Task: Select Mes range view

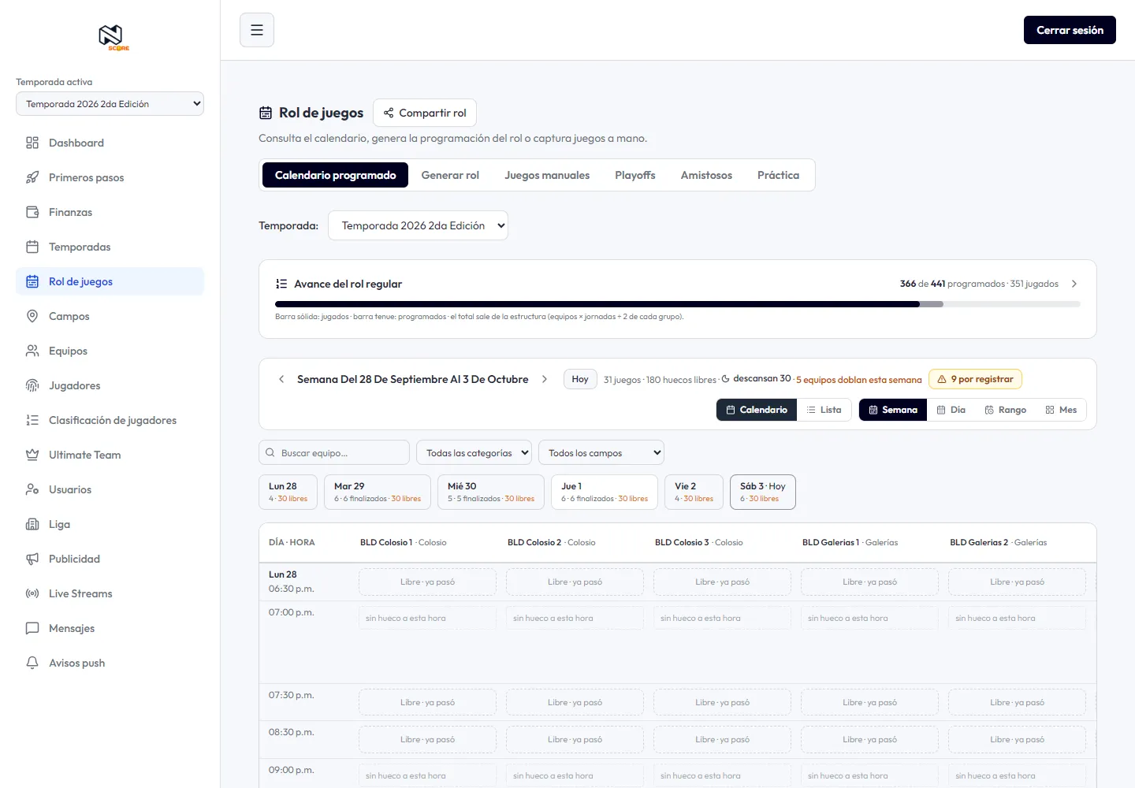Action: 1061,410
